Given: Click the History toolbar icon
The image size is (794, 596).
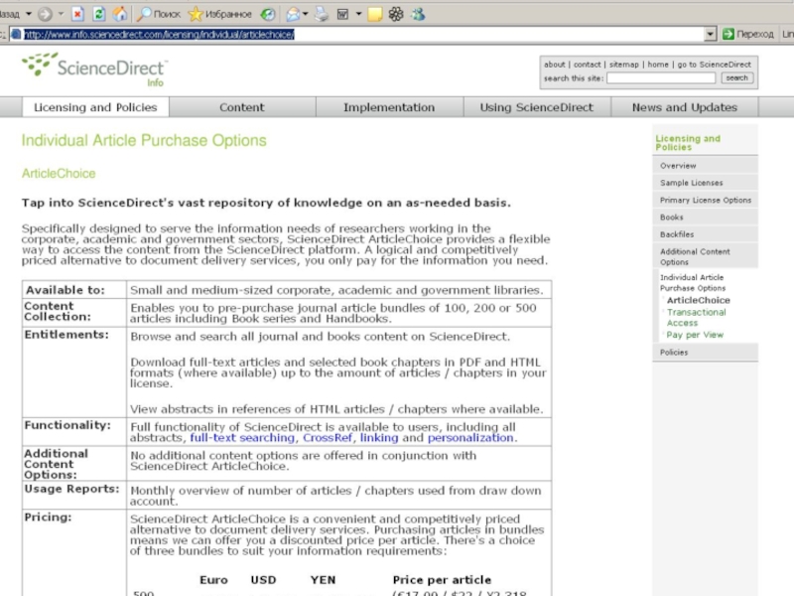Looking at the screenshot, I should 268,14.
